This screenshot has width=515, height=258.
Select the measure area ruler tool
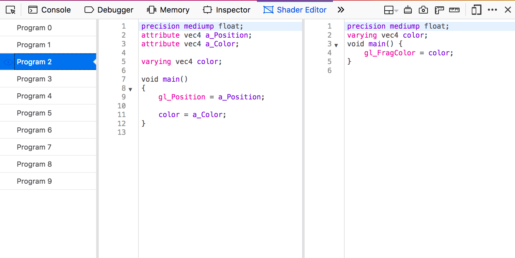click(454, 10)
